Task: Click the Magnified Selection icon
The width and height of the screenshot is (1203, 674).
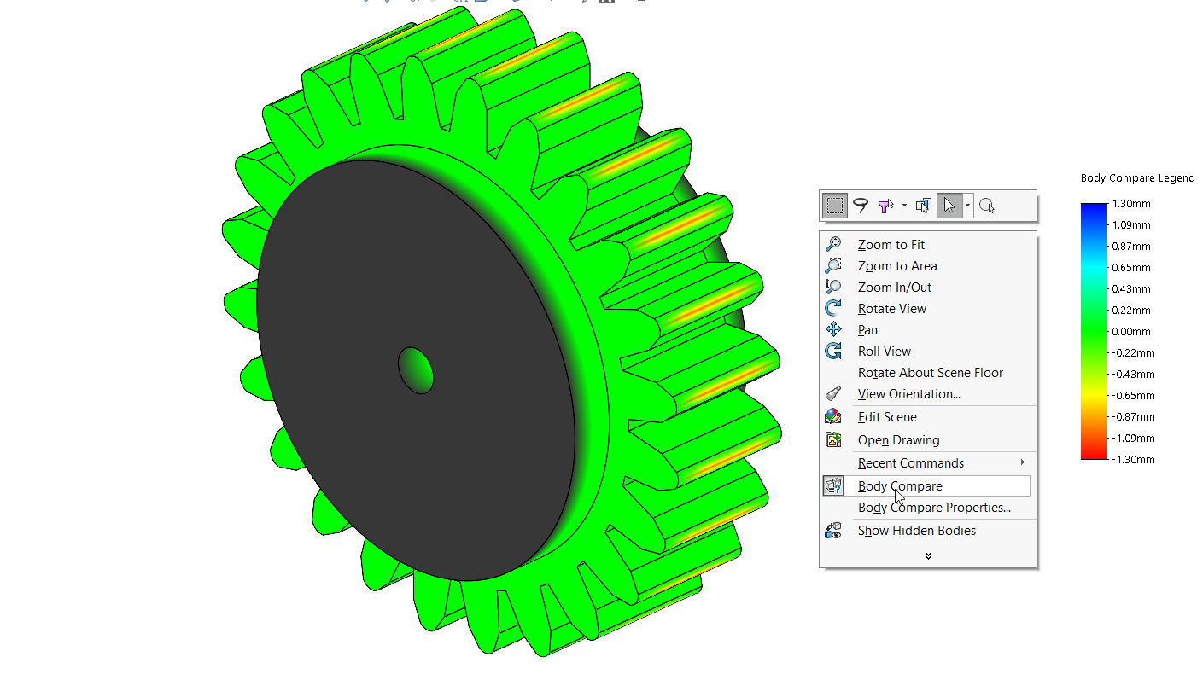Action: tap(987, 206)
